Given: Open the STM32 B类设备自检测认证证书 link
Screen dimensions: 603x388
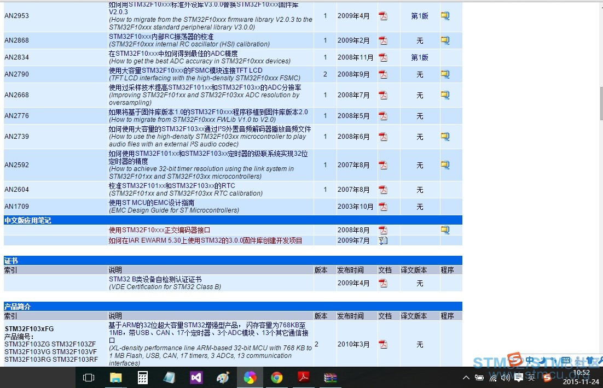Looking at the screenshot, I should click(x=155, y=279).
